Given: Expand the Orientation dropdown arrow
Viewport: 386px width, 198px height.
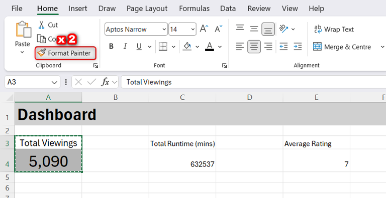Looking at the screenshot, I should click(x=293, y=29).
